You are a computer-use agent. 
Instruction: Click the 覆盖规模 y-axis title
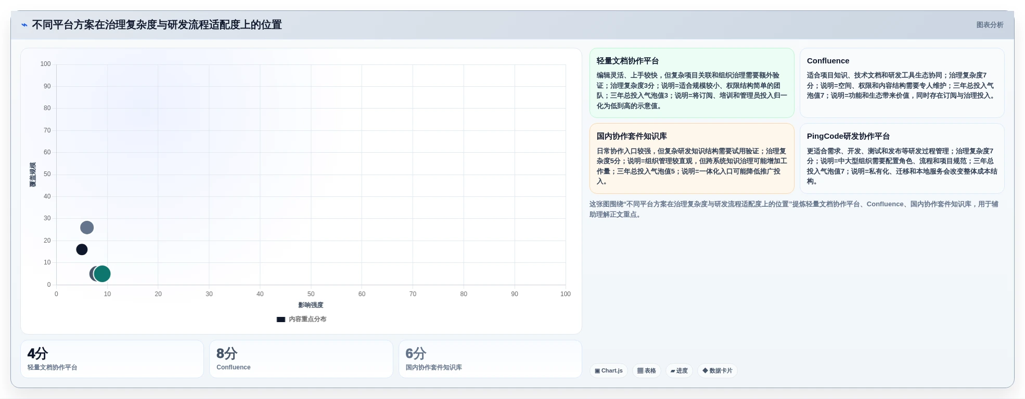[33, 175]
